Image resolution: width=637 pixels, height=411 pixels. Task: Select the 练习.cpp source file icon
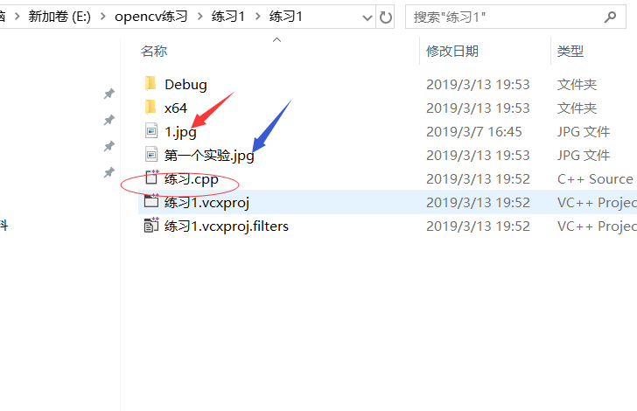click(151, 178)
